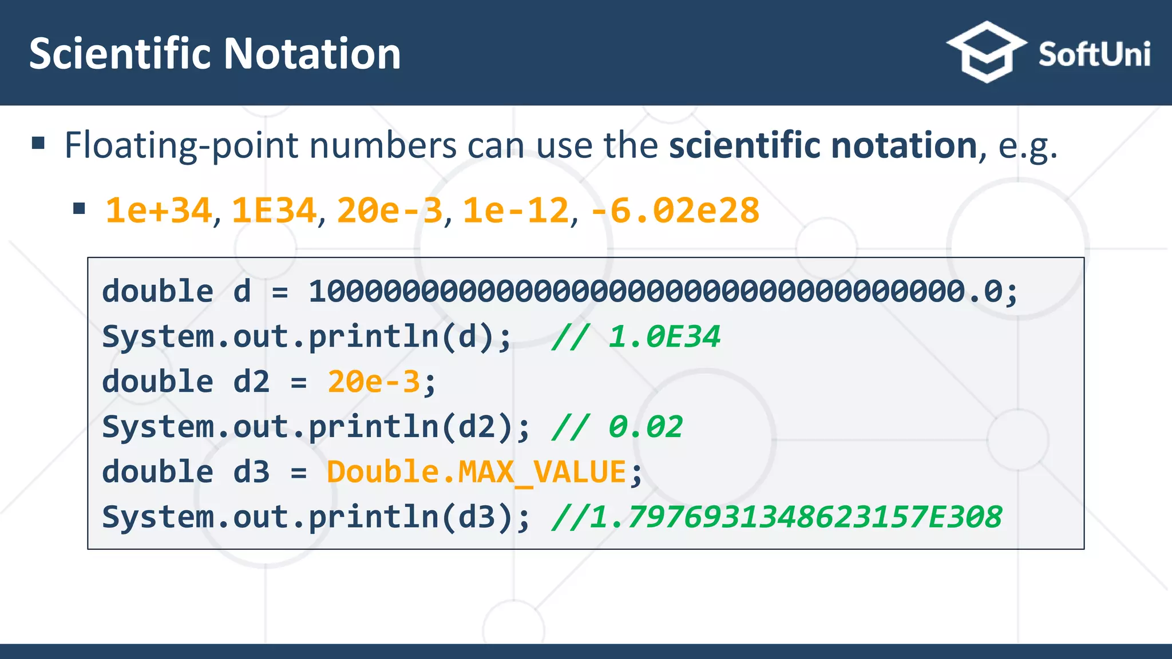
Task: Click the SoftUni brand text
Action: pos(1094,54)
